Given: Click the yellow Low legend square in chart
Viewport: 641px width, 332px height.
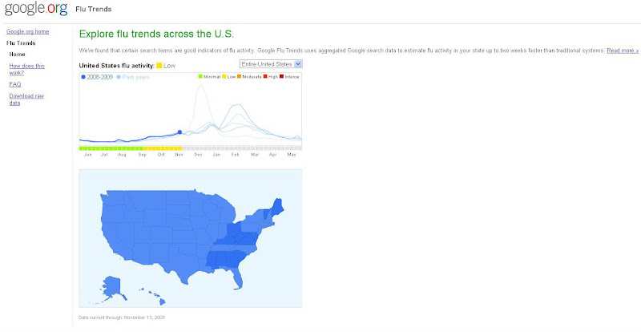Looking at the screenshot, I should point(223,76).
